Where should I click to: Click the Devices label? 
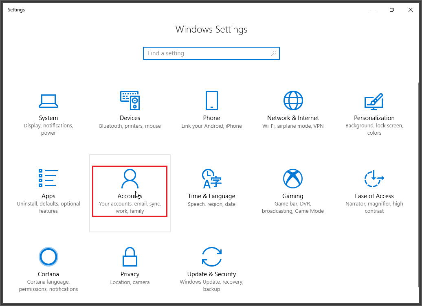[130, 118]
